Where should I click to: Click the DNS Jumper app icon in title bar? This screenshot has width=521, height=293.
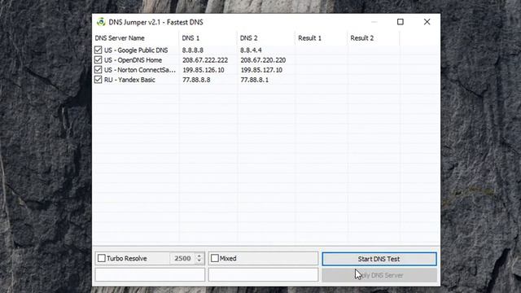pos(101,22)
